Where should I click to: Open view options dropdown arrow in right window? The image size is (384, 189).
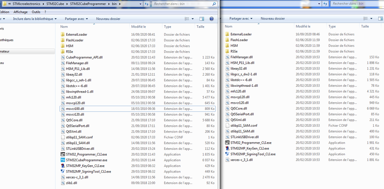[372, 18]
